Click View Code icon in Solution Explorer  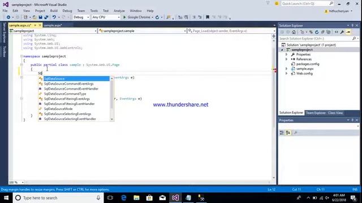(x=337, y=32)
